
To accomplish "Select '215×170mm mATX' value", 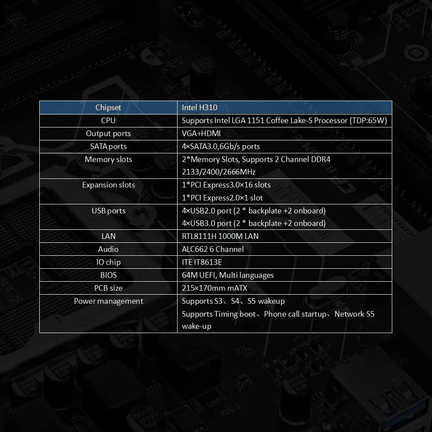I will (x=214, y=288).
